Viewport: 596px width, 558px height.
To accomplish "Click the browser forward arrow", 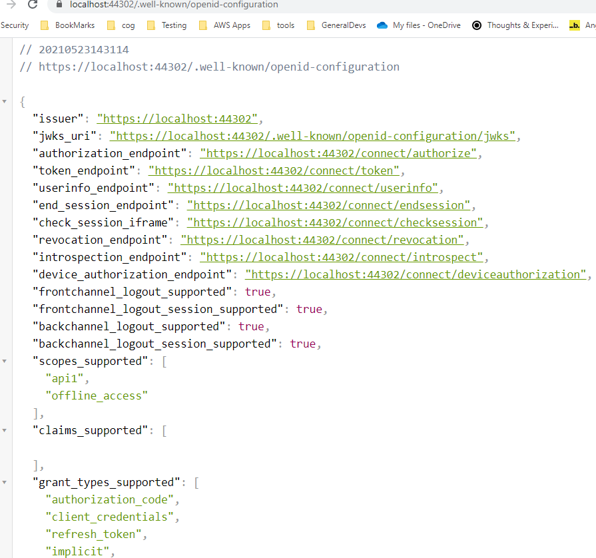I will click(11, 5).
